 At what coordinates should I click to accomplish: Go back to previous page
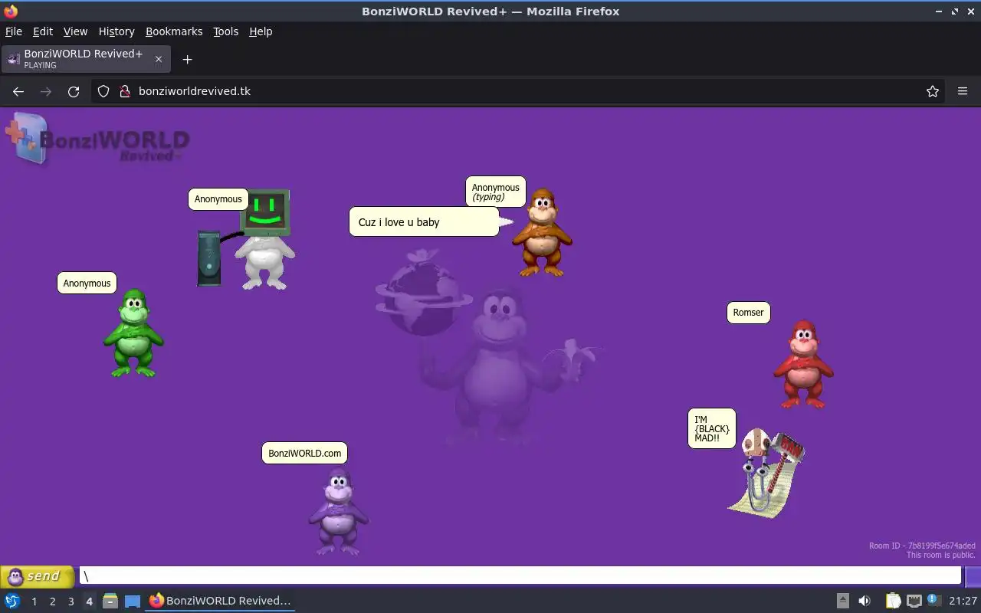(x=18, y=91)
